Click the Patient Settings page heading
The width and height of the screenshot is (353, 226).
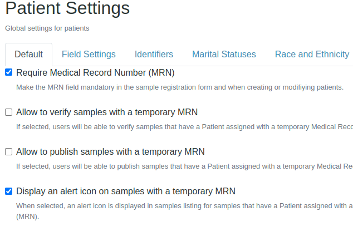click(x=67, y=8)
